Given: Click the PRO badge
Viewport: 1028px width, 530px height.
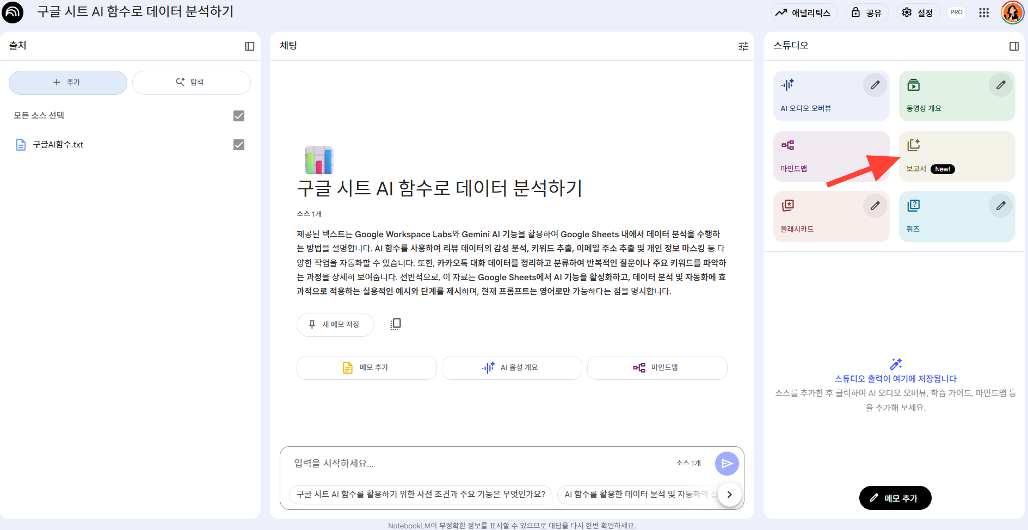Looking at the screenshot, I should pos(956,13).
